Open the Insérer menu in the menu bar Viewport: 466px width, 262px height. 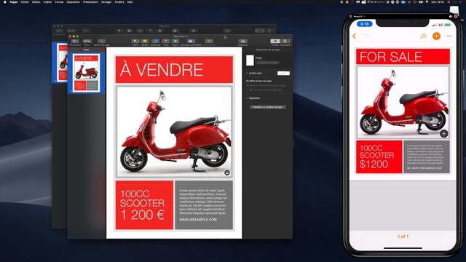click(x=47, y=2)
